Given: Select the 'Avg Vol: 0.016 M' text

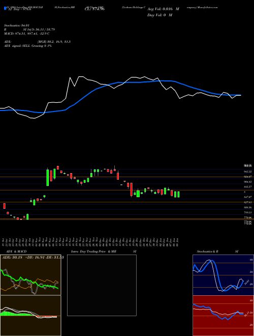Looking at the screenshot, I should point(163,9).
